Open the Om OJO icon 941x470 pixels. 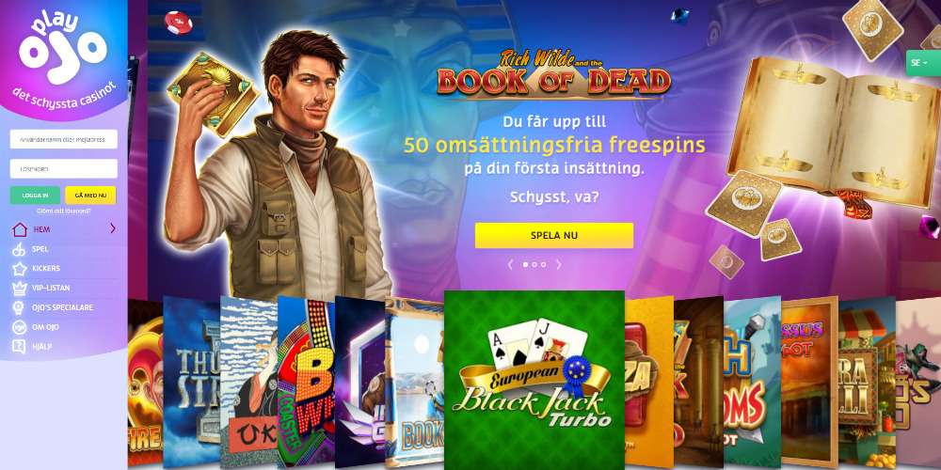[x=20, y=327]
